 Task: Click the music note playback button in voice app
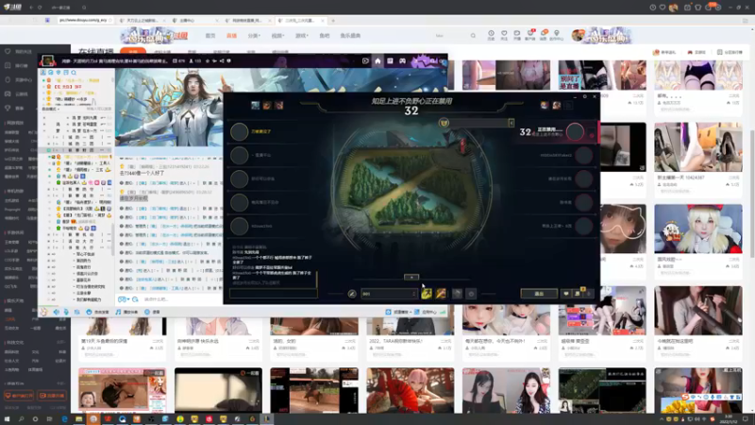[x=126, y=312]
